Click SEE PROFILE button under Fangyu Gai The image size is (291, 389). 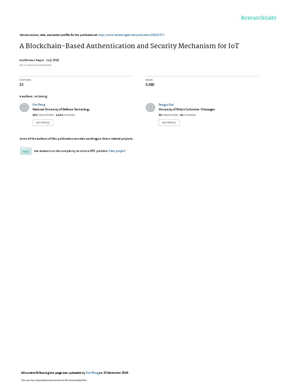pos(169,123)
